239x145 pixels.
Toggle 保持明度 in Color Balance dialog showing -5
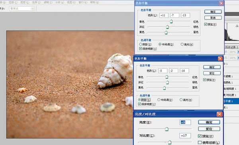tap(139, 104)
